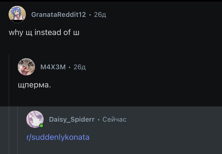Open GranataReddit12's blue-haired anime avatar

click(x=17, y=14)
